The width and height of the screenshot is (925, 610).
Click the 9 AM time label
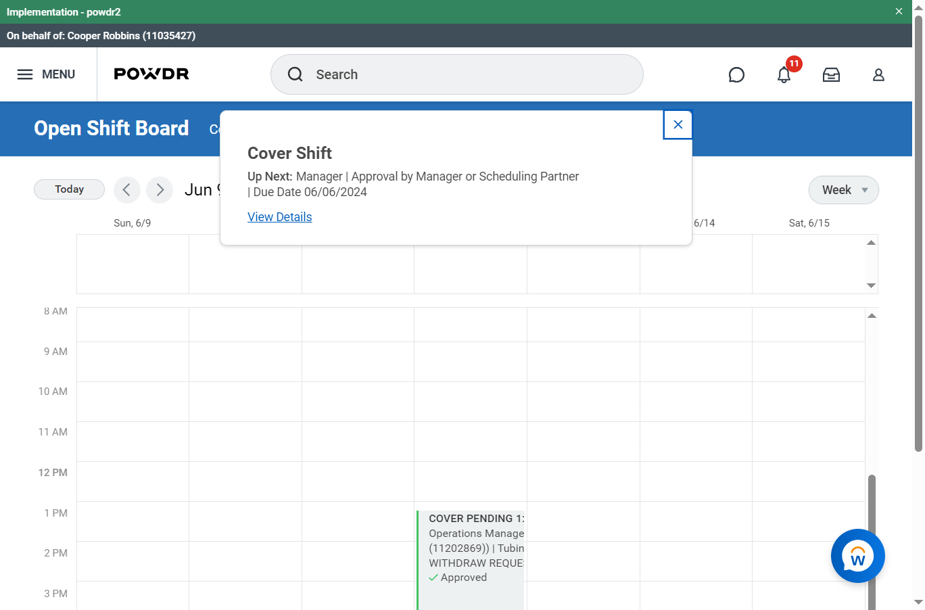tap(55, 352)
